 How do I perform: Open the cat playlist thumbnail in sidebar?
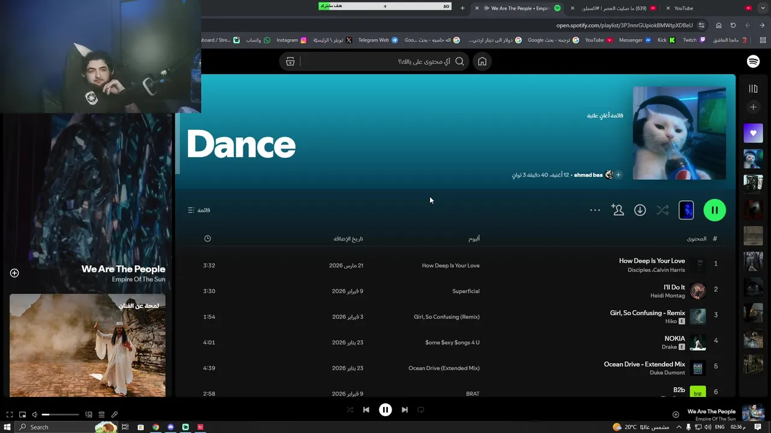(x=753, y=159)
